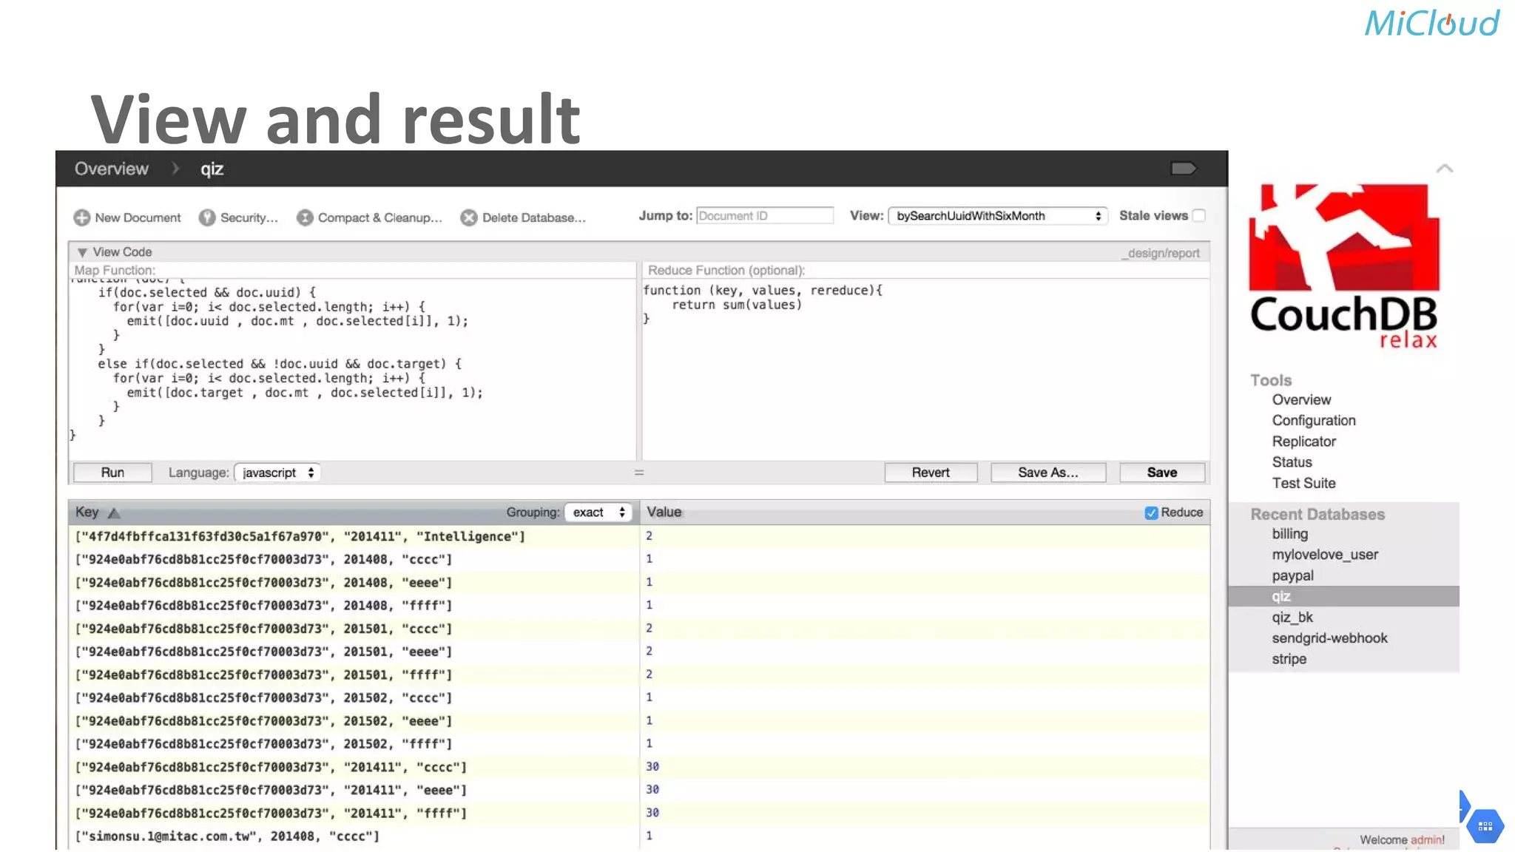Click the tag icon in header bar
Viewport: 1515px width, 852px height.
(1184, 169)
